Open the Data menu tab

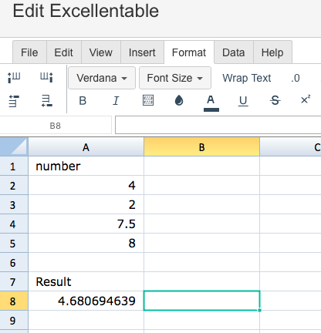click(x=234, y=52)
